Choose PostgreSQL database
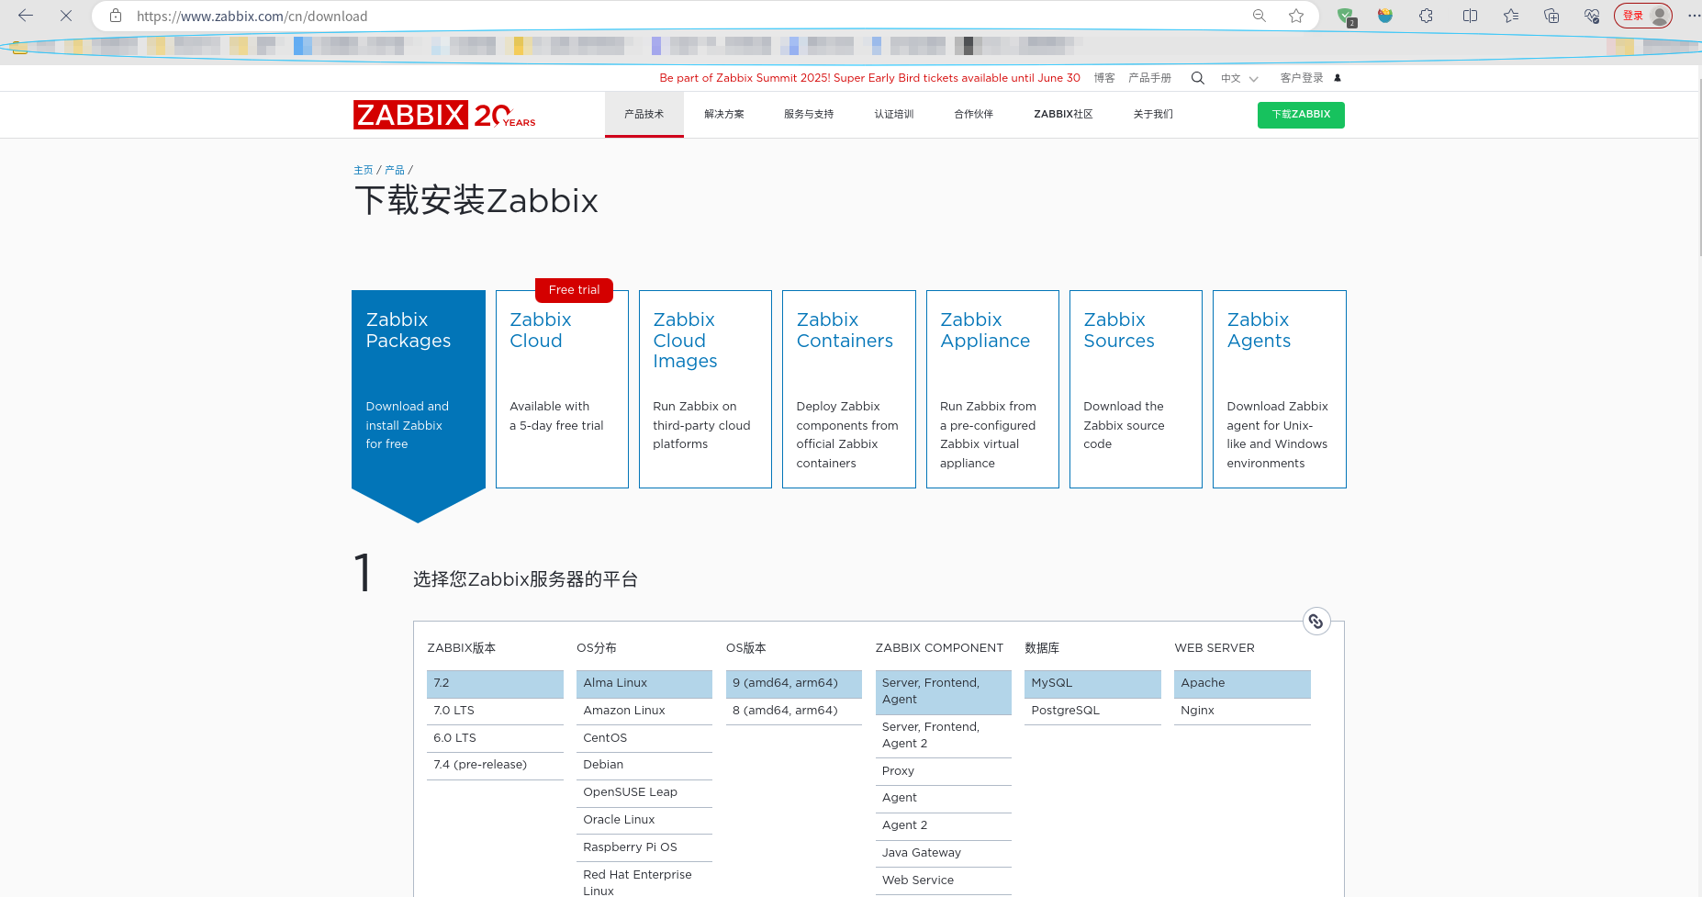Viewport: 1702px width, 897px height. point(1092,712)
